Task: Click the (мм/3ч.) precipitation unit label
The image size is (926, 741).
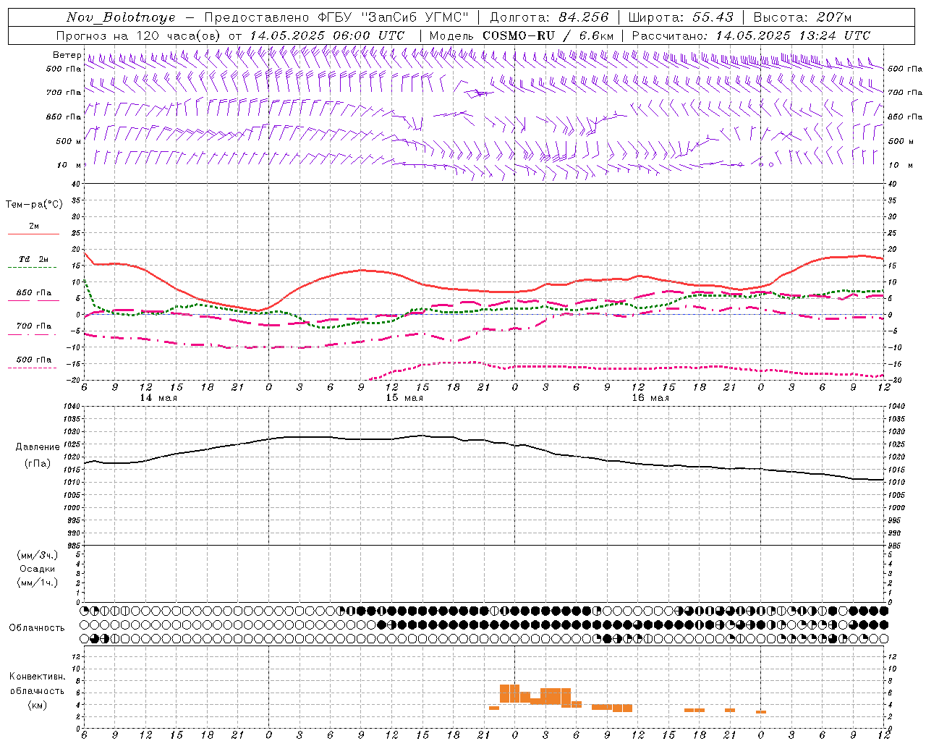Action: point(37,555)
